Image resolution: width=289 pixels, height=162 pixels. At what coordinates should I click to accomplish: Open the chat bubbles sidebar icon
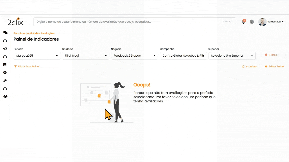5,33
